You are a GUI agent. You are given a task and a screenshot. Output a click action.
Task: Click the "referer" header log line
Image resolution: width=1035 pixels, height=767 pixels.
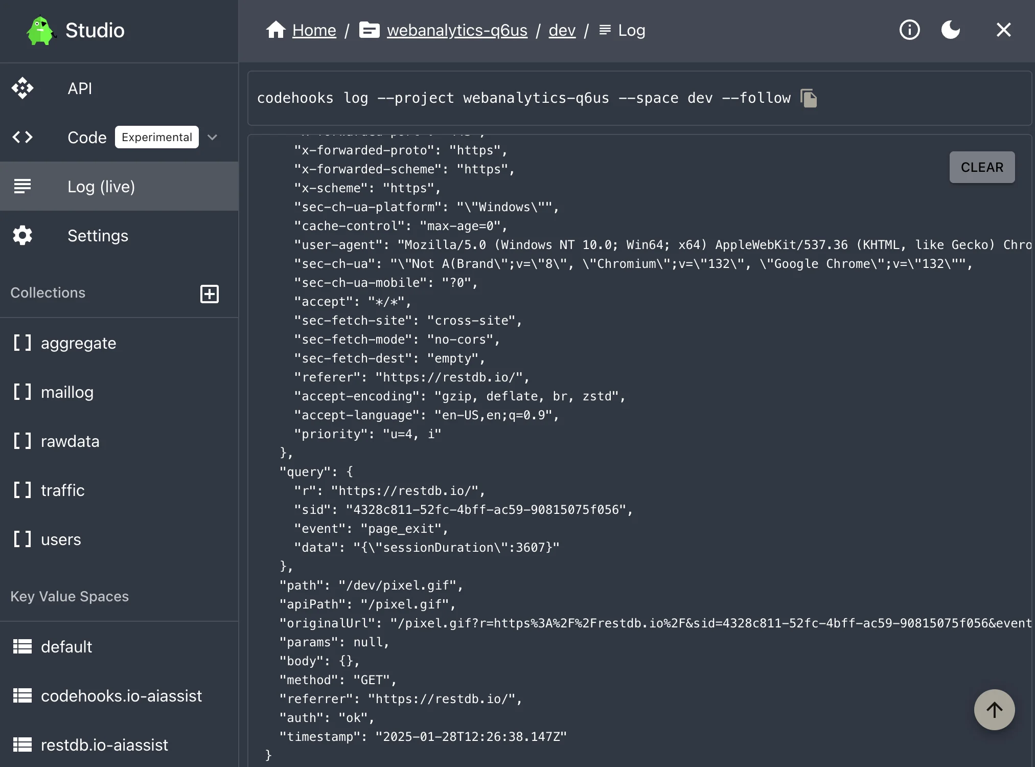pyautogui.click(x=412, y=377)
